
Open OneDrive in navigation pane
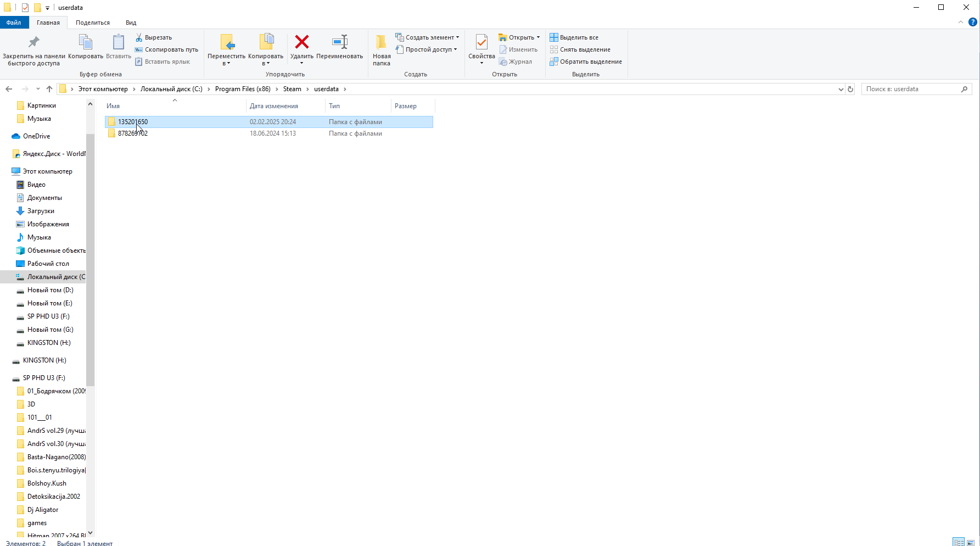[x=36, y=136]
